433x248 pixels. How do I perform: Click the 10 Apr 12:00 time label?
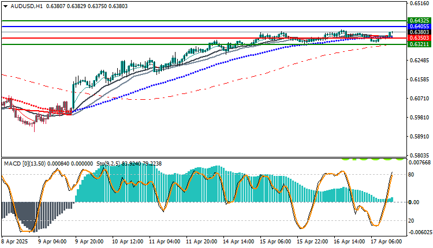128,242
